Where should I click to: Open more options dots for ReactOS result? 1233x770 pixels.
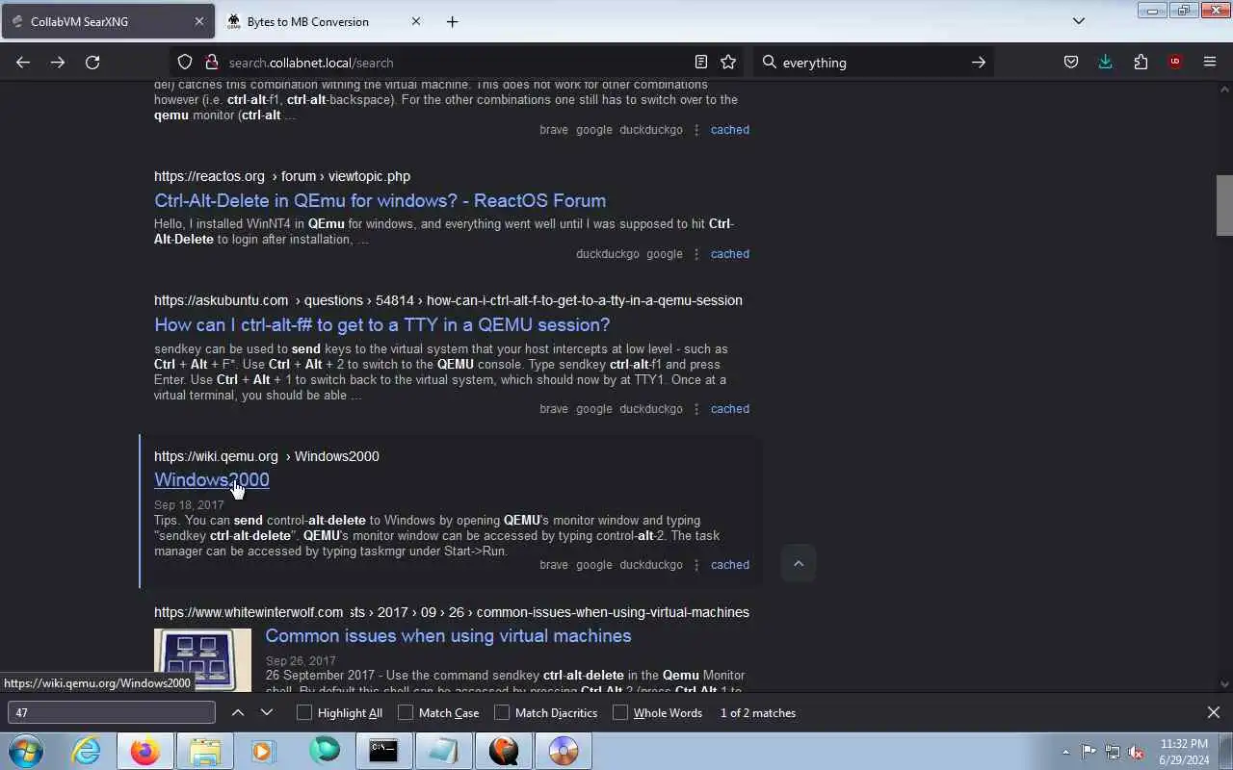(696, 254)
